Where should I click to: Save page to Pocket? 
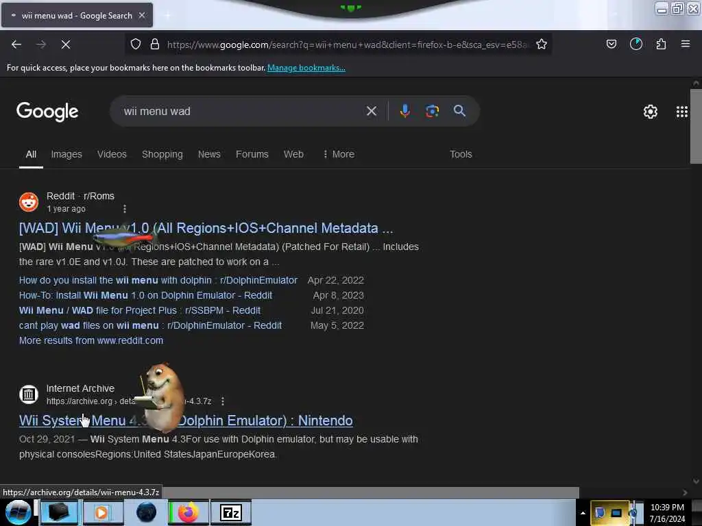click(x=612, y=45)
